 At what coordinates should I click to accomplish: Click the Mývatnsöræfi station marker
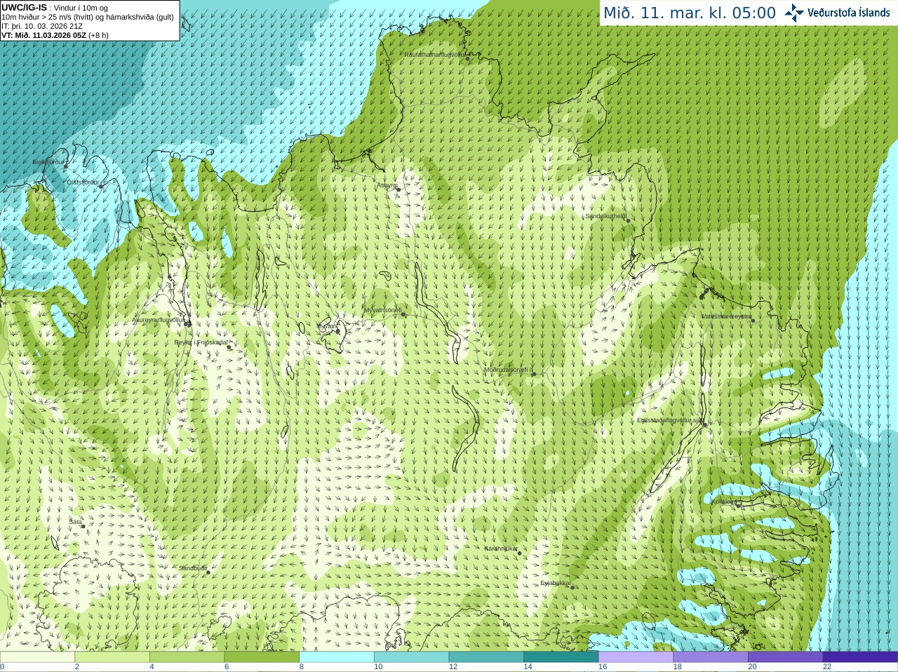[x=403, y=314]
